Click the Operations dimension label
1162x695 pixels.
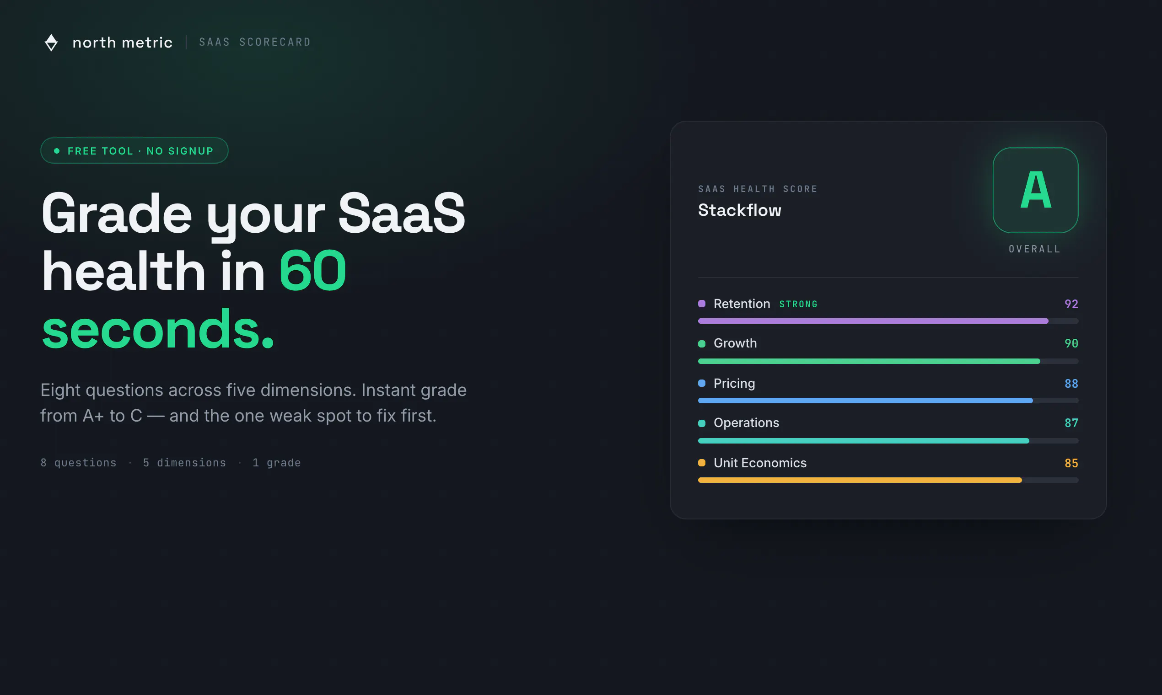point(747,423)
